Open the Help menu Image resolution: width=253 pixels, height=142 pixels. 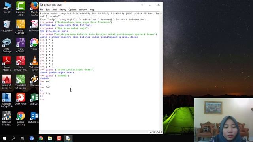92,9
